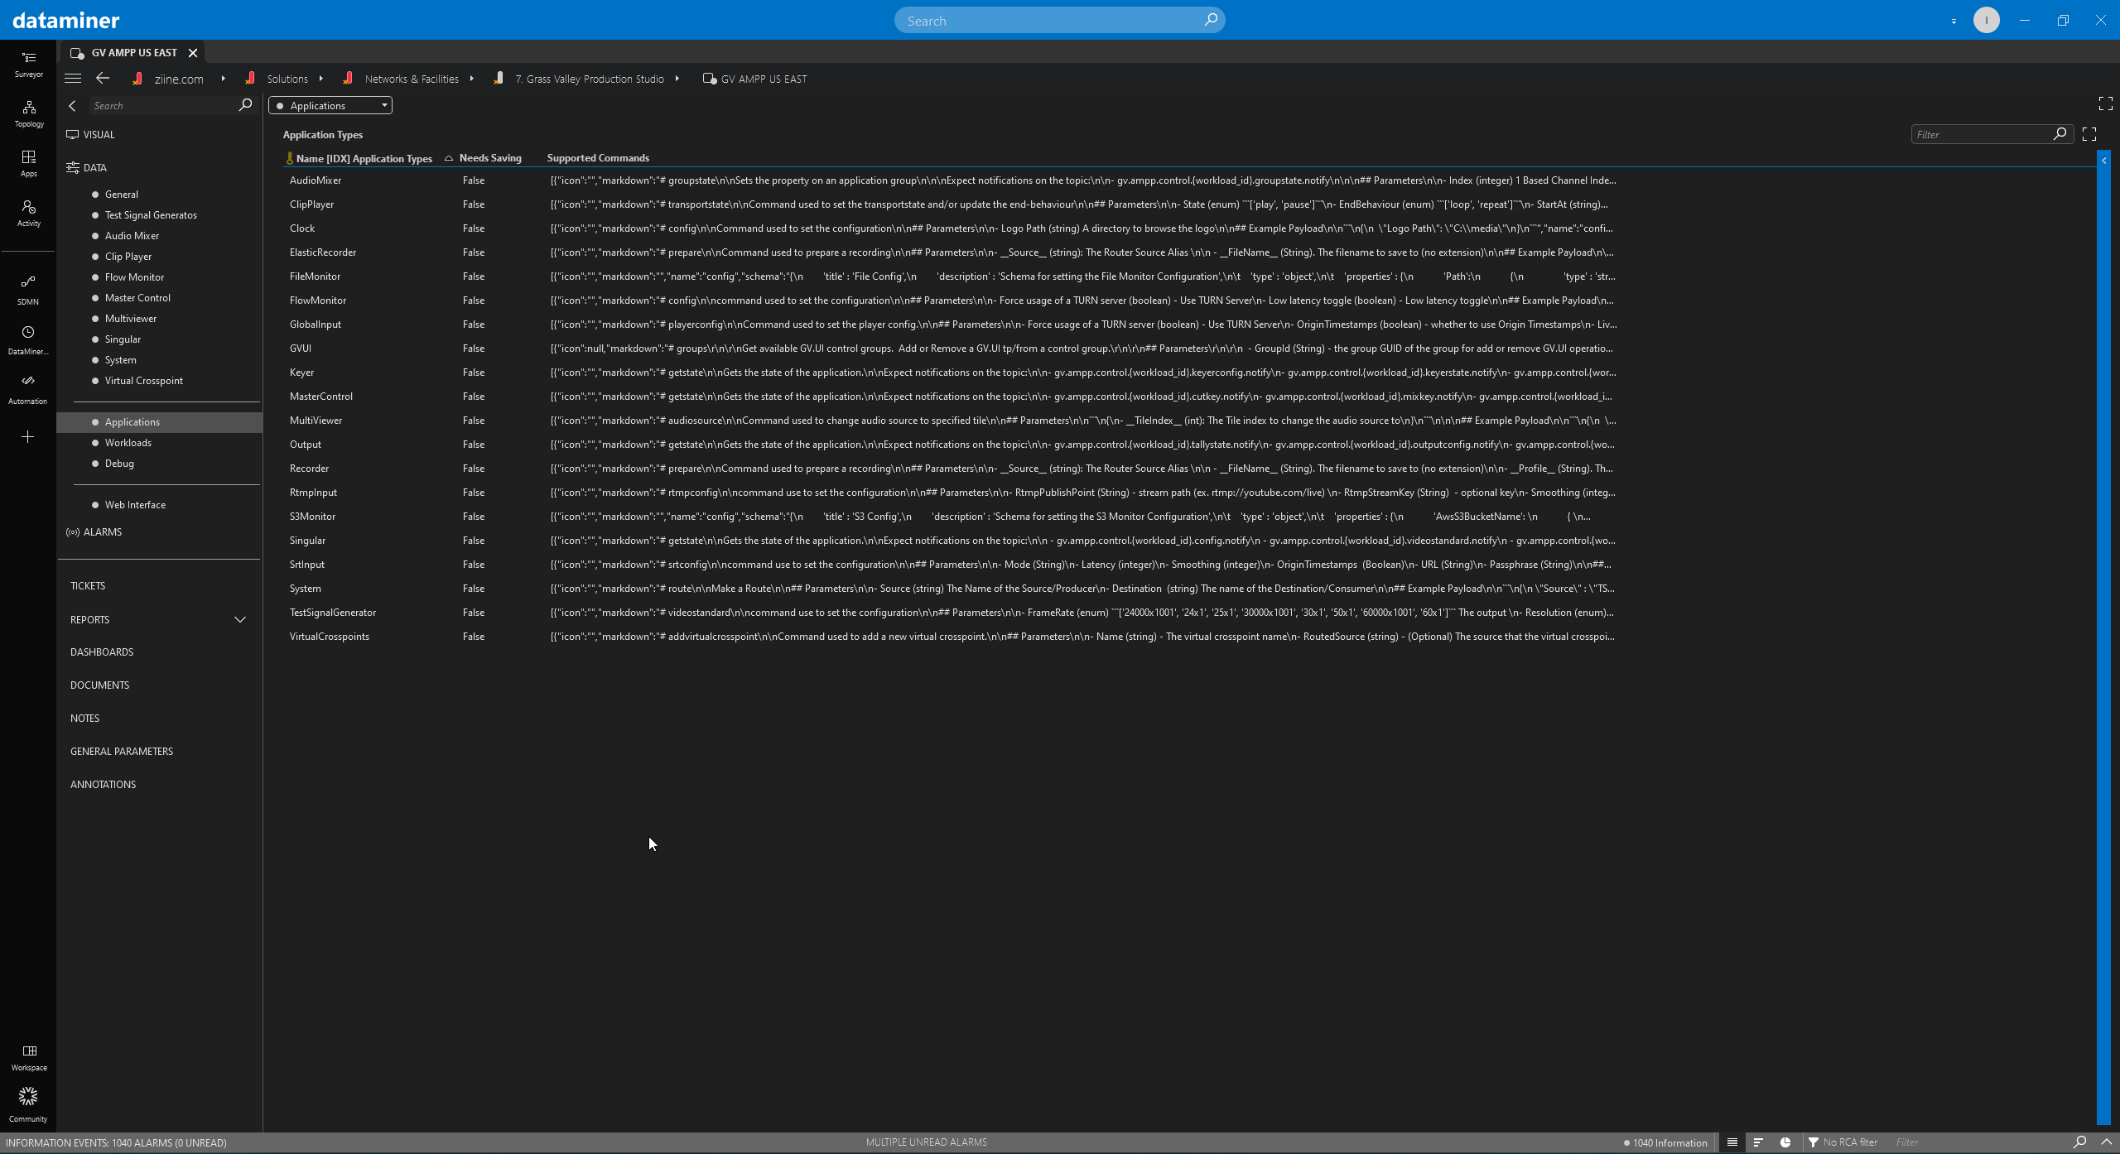Select the General data page

(x=121, y=194)
